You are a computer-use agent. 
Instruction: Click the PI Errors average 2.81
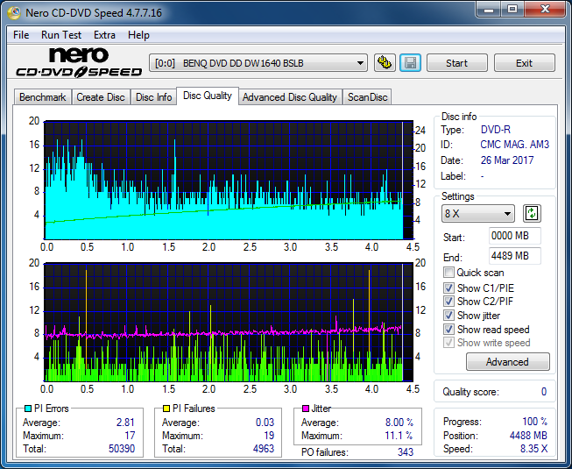click(x=125, y=423)
